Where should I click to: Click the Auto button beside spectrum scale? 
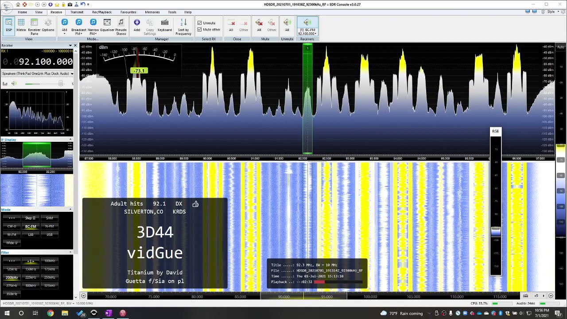click(x=561, y=47)
